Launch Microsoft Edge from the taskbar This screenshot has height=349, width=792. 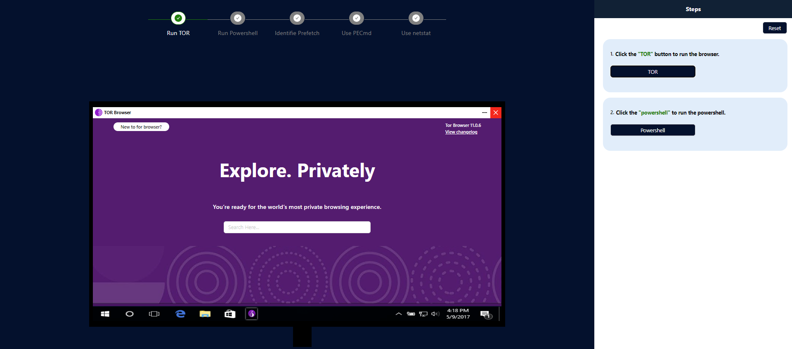(180, 314)
